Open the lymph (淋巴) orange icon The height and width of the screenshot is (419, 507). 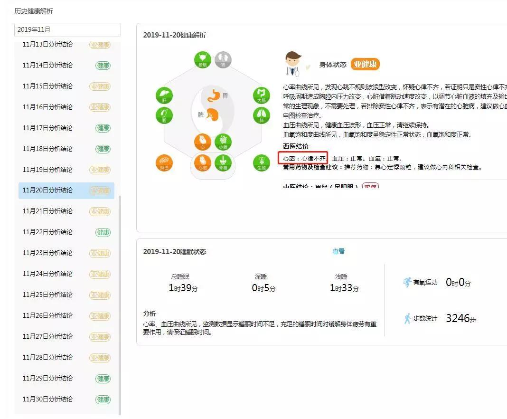pyautogui.click(x=164, y=163)
